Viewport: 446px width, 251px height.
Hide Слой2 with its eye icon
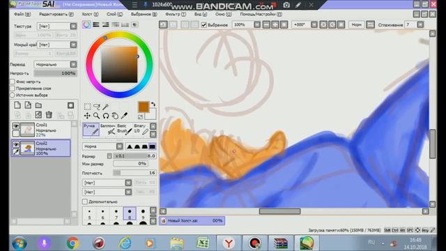[x=16, y=144]
